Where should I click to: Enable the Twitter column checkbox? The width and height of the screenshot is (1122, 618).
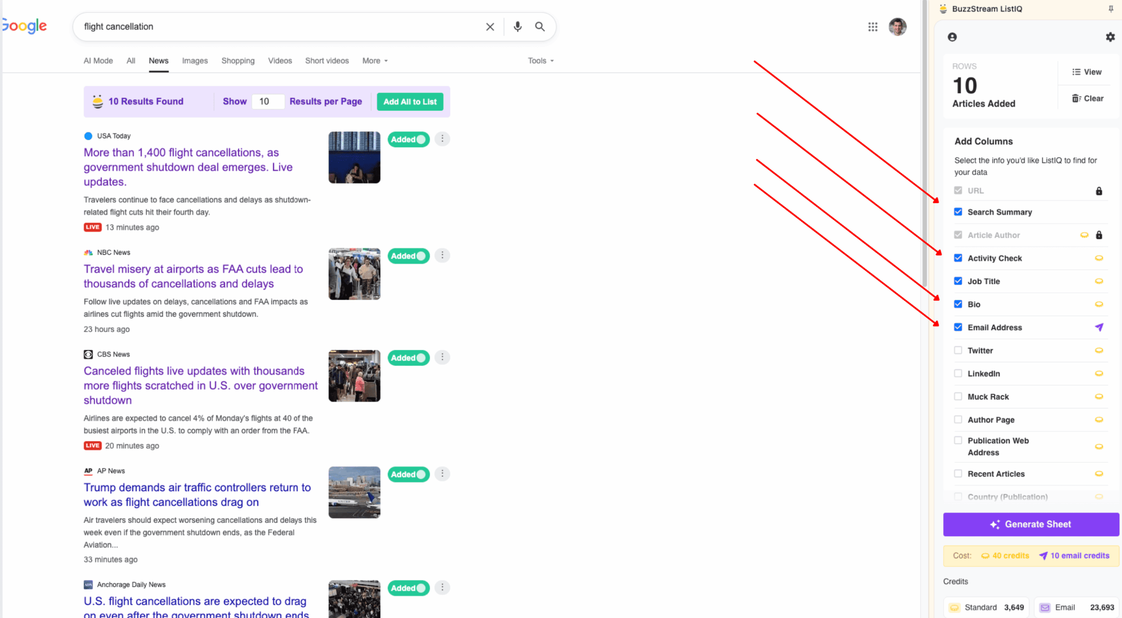click(958, 350)
